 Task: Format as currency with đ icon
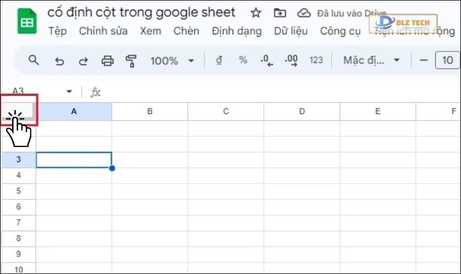(219, 60)
